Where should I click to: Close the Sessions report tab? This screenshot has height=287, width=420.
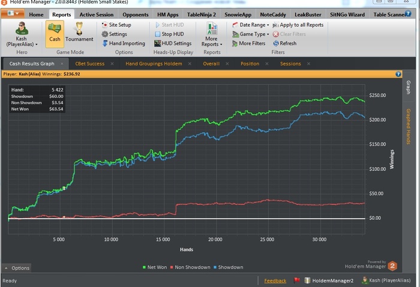(x=308, y=64)
